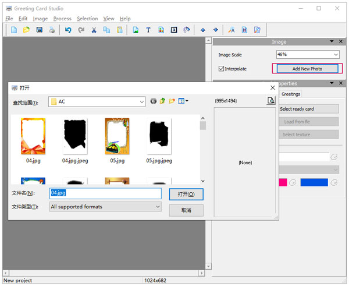The image size is (349, 286).
Task: Click the Print icon in toolbar
Action: [x=52, y=30]
